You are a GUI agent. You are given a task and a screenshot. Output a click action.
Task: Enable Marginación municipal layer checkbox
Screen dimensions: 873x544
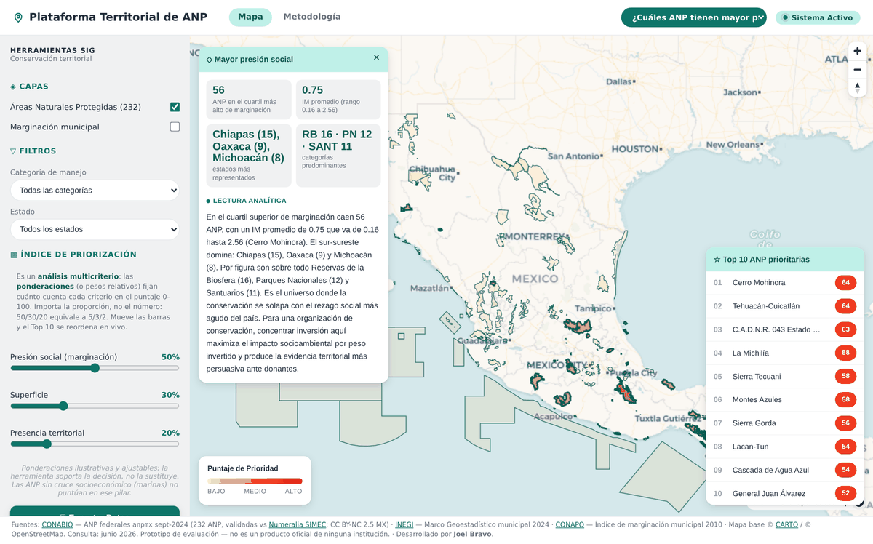coord(175,127)
